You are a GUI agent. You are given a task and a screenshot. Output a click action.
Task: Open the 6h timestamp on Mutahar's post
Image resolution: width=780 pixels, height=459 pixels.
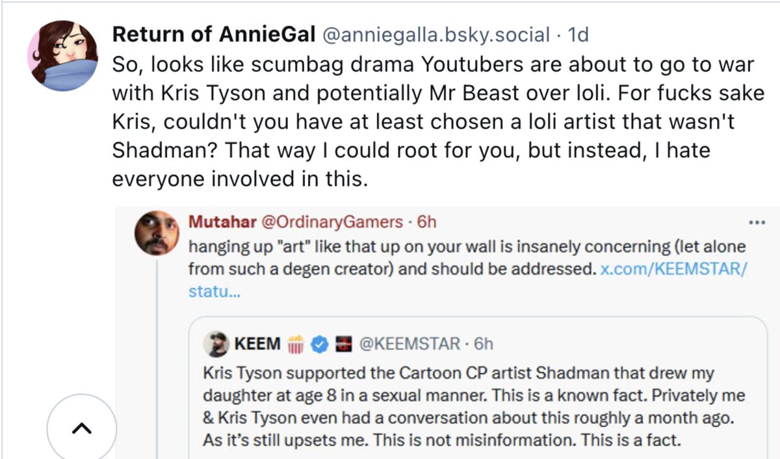[x=426, y=222]
